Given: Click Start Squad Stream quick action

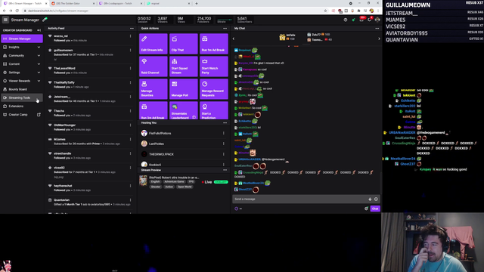Looking at the screenshot, I should (x=183, y=66).
